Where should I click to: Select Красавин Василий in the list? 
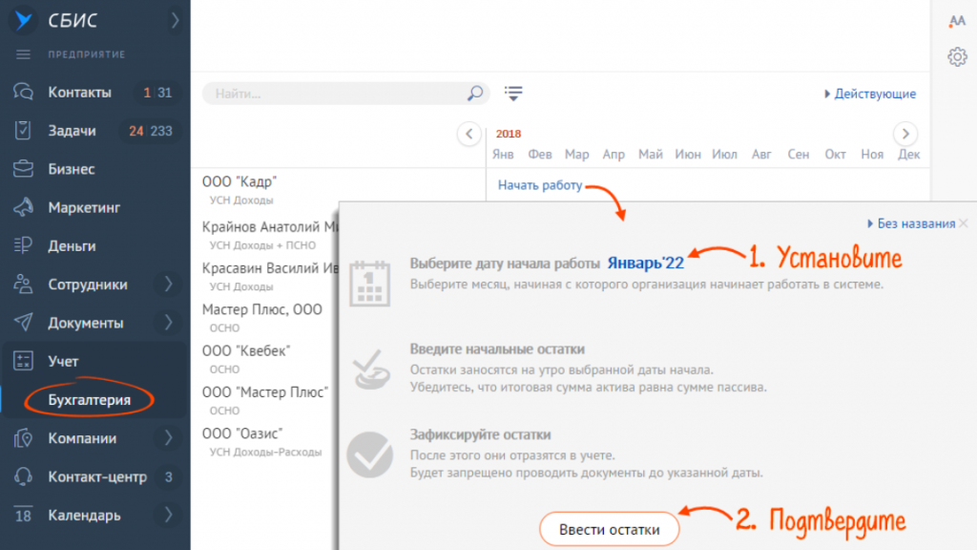click(x=270, y=268)
